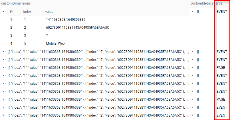This screenshot has width=230, height=120.
Task: Open customMetrics dropdown arrow beside expanded table
Action: pos(193,12)
